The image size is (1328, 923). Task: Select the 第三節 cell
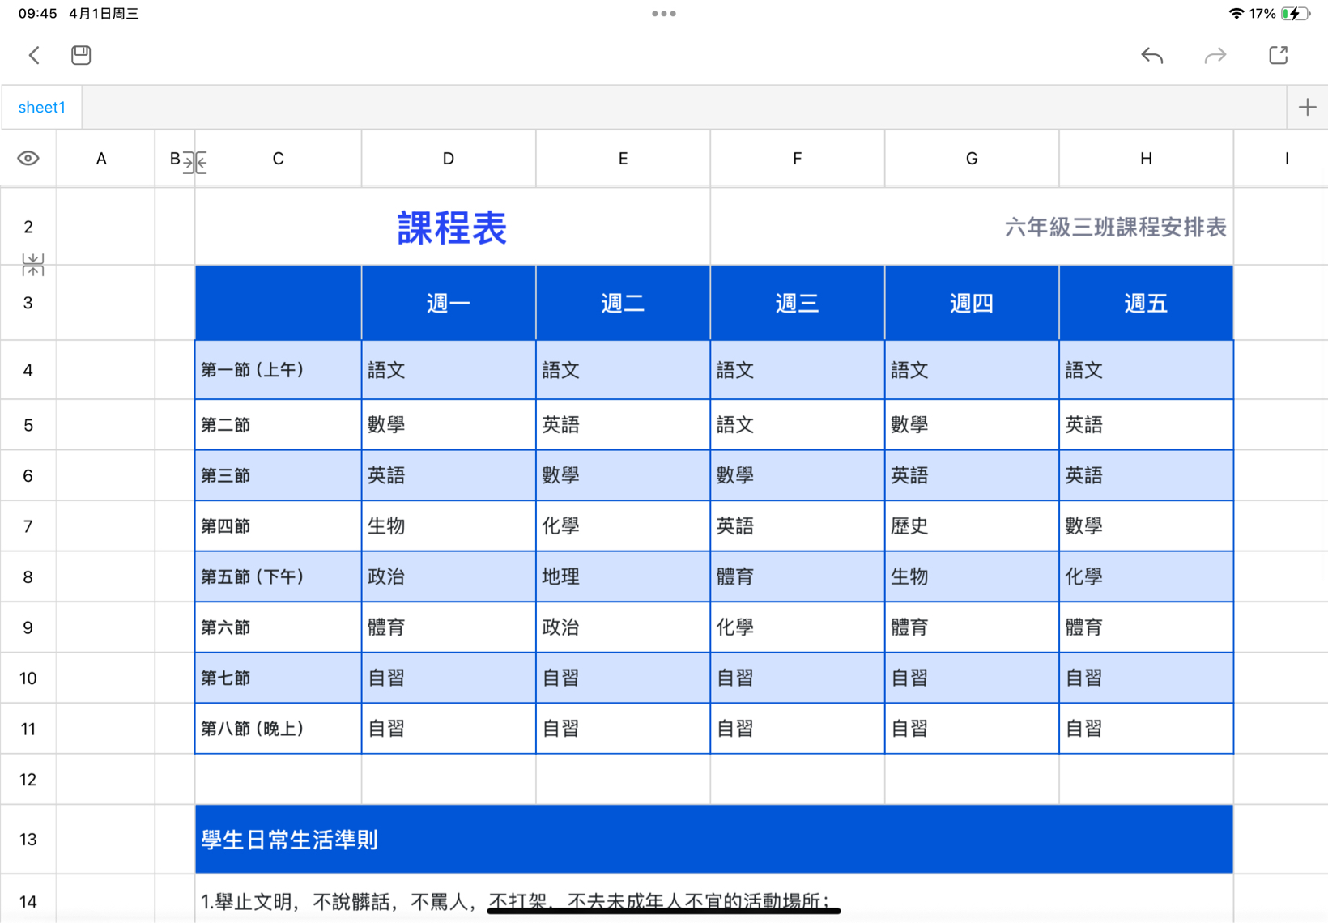(278, 475)
